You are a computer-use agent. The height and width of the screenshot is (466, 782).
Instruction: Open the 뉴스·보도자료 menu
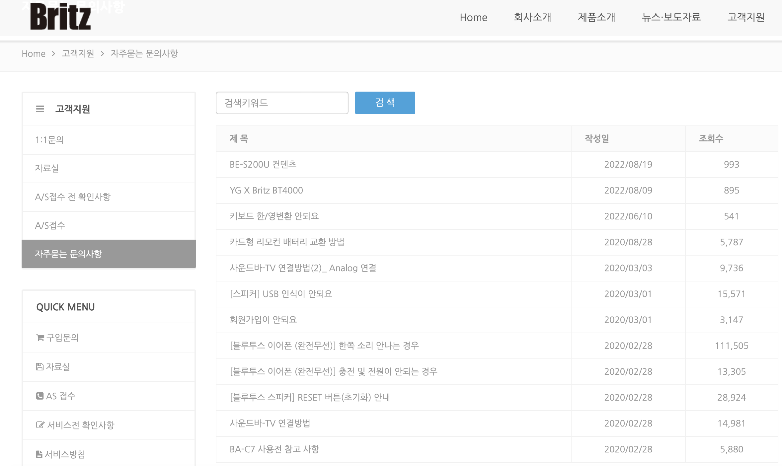pos(671,17)
